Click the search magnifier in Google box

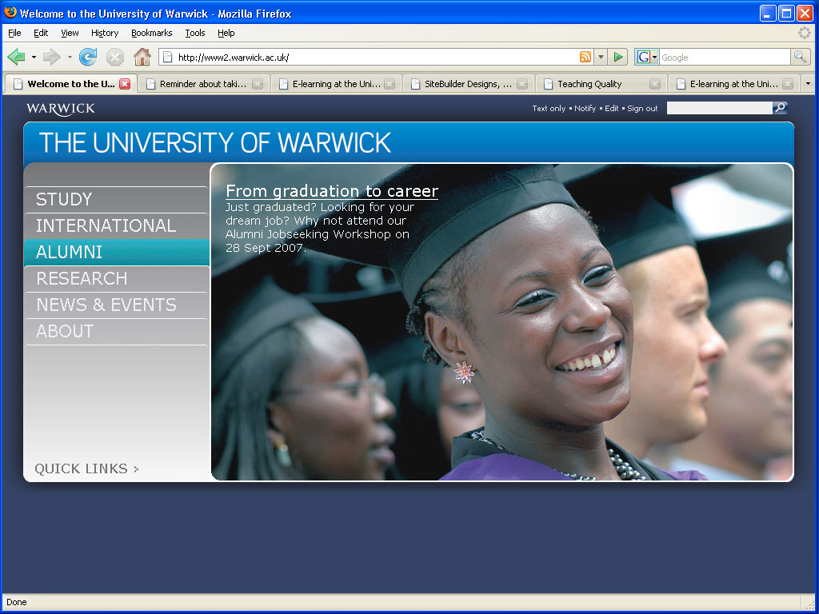(x=799, y=57)
